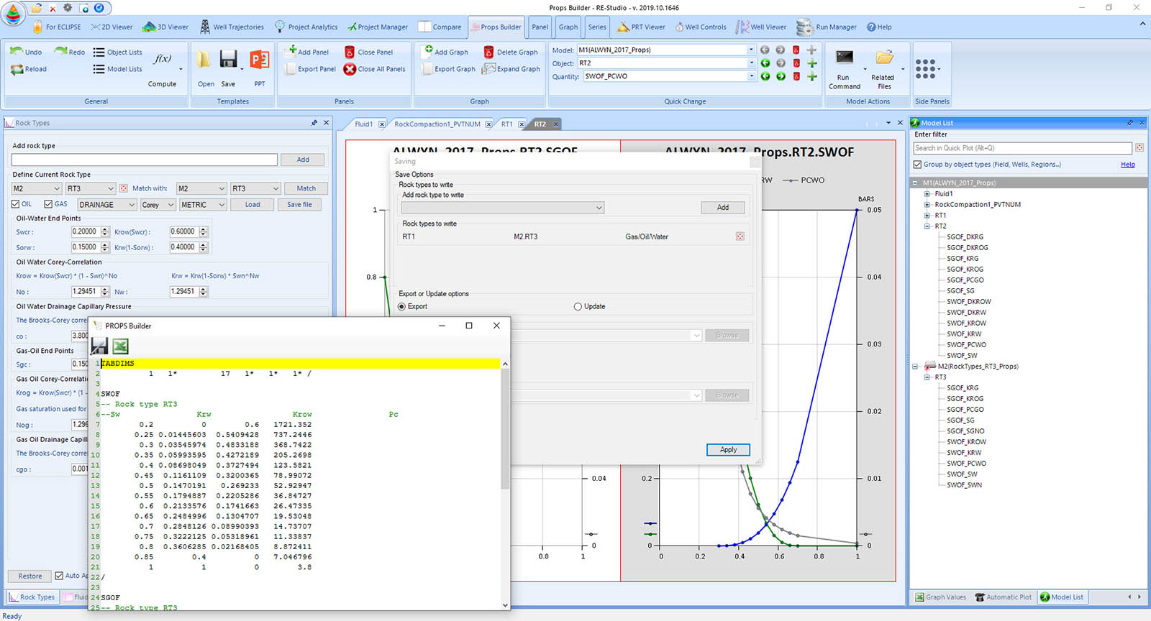Image resolution: width=1151 pixels, height=621 pixels.
Task: Click the Search in Quick Plot field
Action: click(x=1022, y=148)
